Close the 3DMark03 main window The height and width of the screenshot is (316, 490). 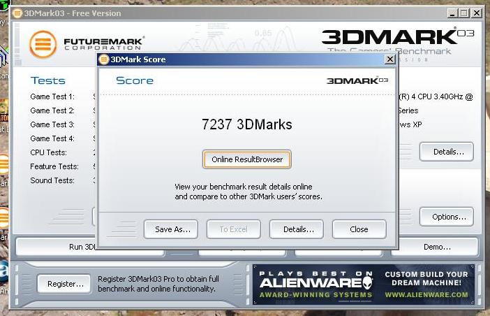[477, 13]
